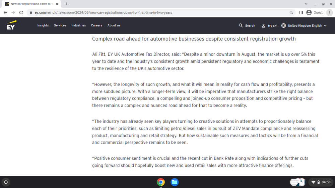Open the Guest profile menu
335x188 pixels.
(x=315, y=13)
